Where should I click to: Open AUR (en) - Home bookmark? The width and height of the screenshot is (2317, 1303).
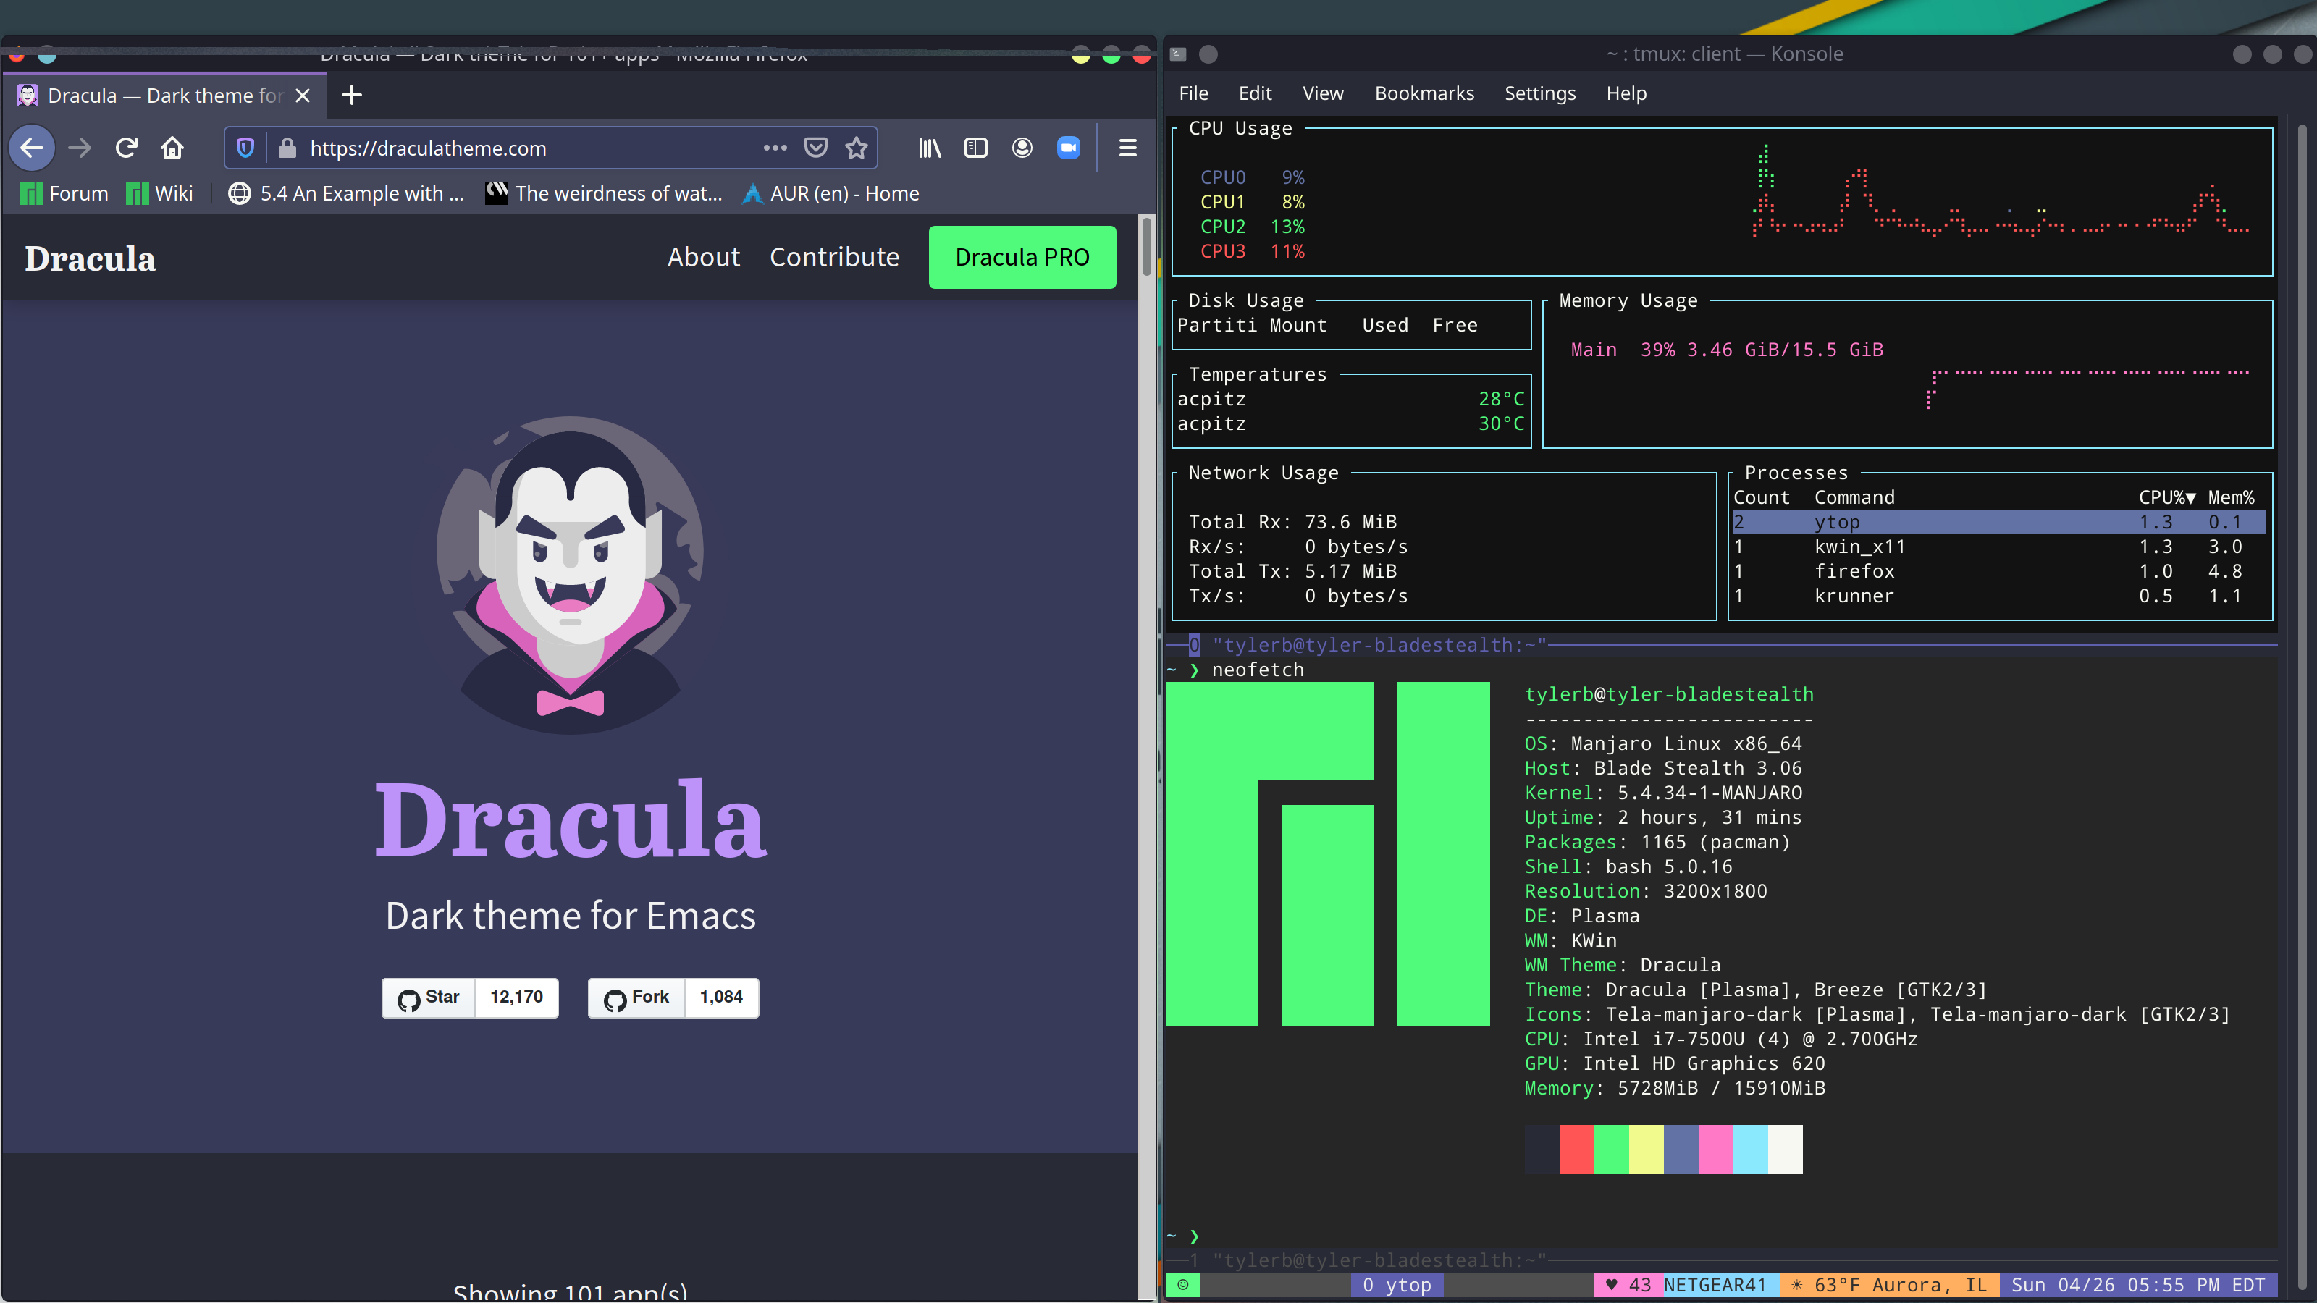coord(830,193)
